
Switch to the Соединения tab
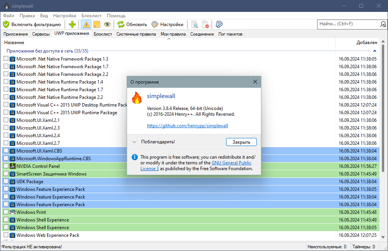click(x=202, y=34)
